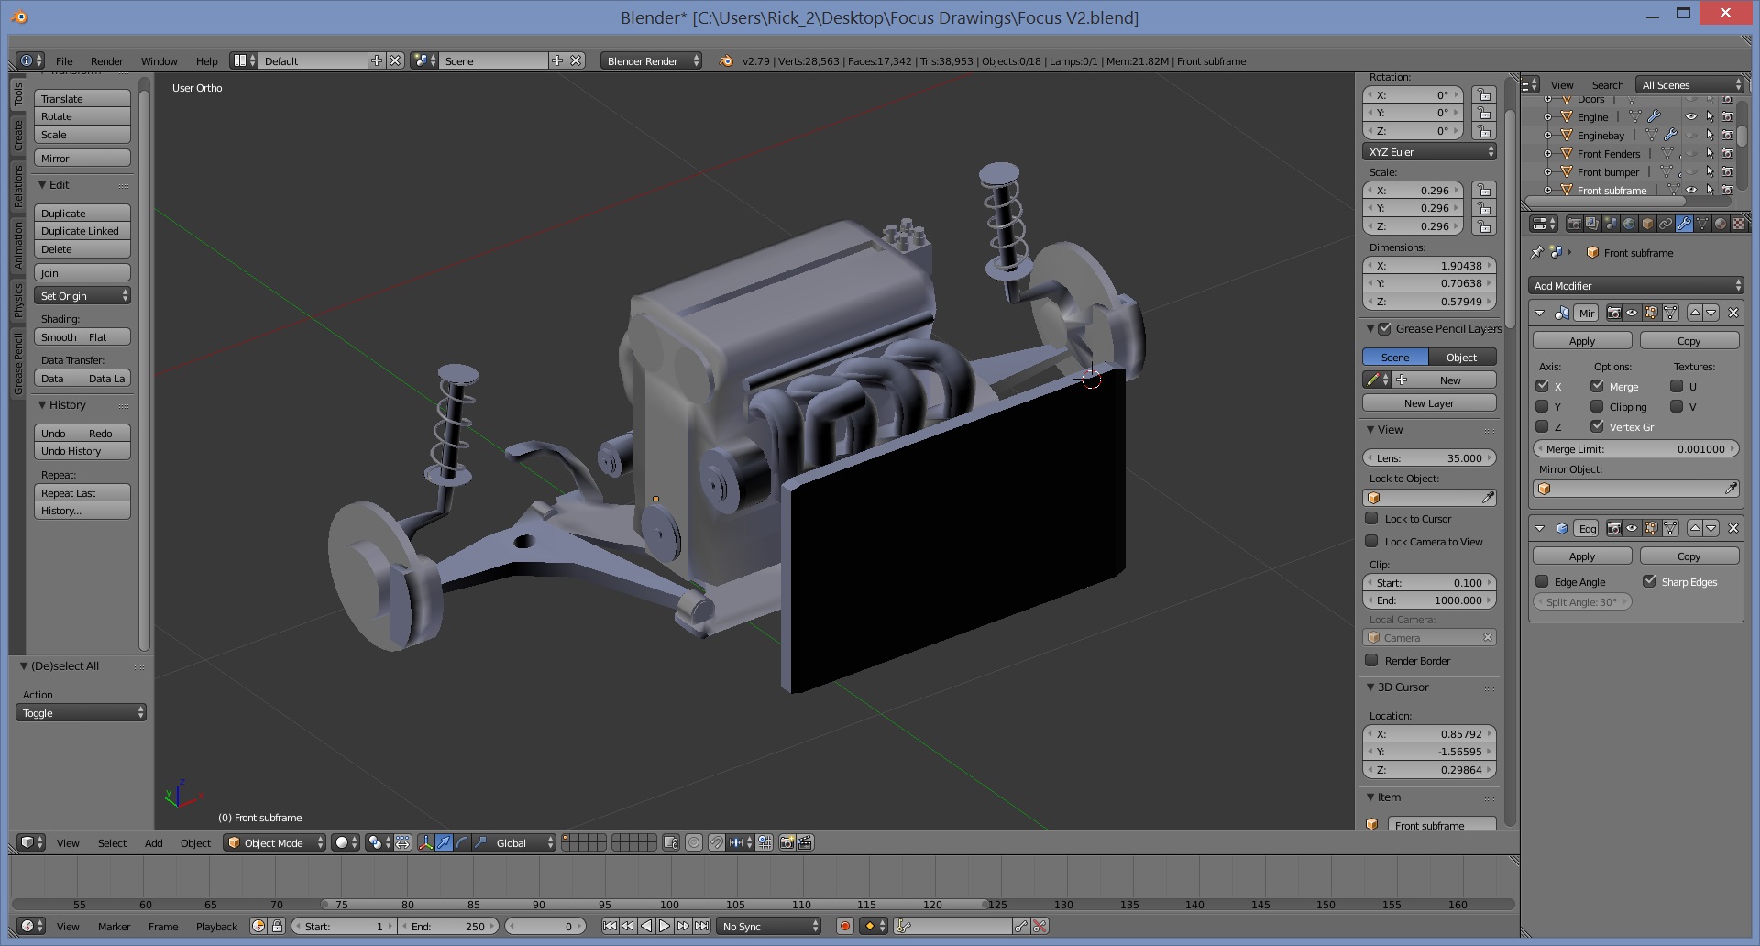Open the World properties tab
Viewport: 1760px width, 946px height.
(1629, 224)
